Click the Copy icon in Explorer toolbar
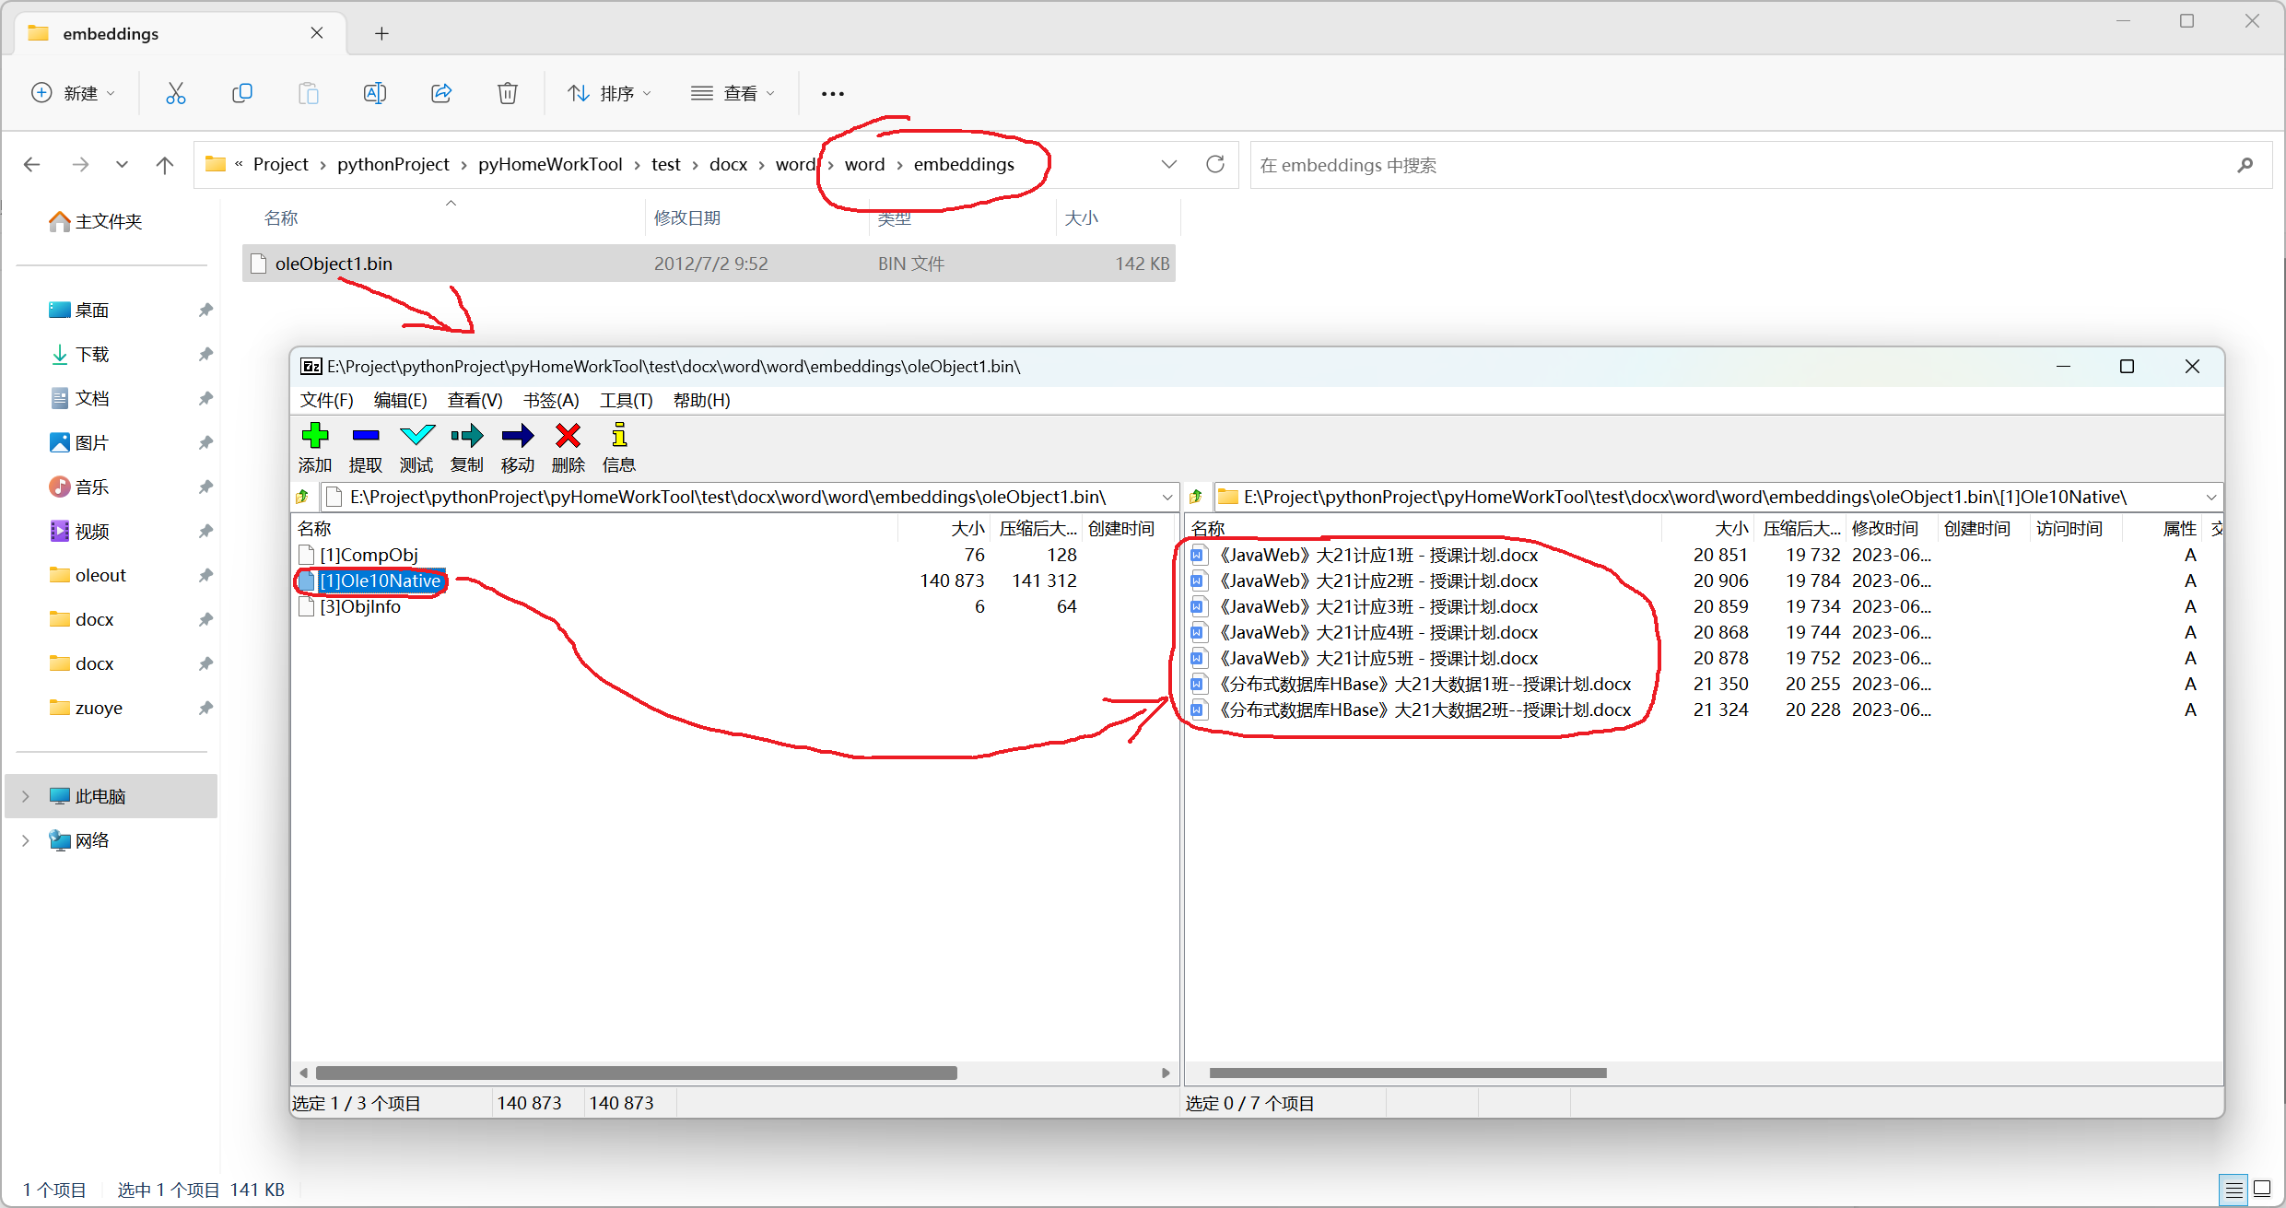 pos(241,93)
